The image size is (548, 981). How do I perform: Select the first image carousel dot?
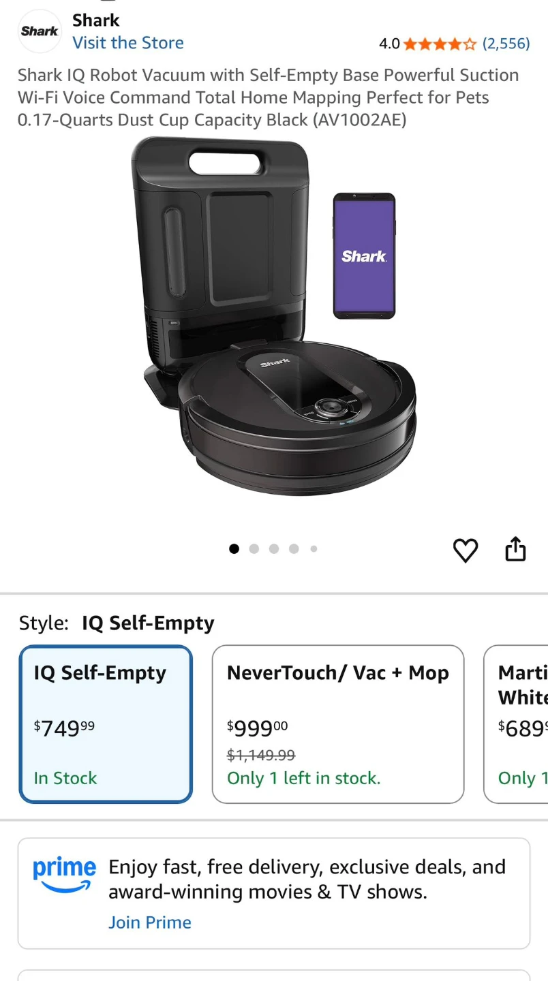point(234,548)
